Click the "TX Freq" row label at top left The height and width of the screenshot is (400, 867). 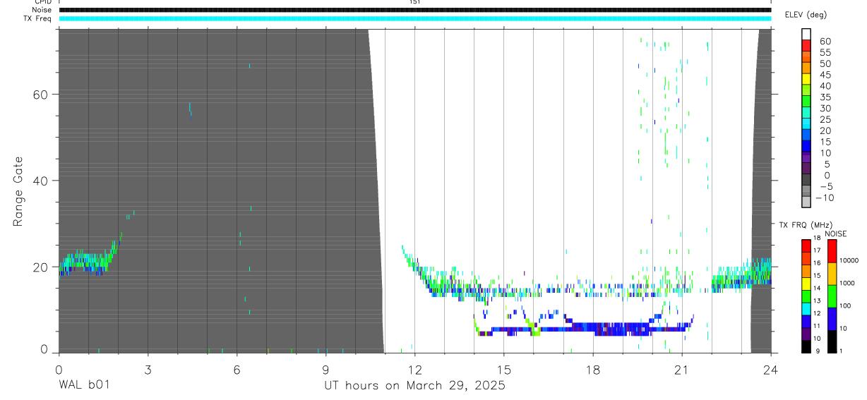pyautogui.click(x=38, y=18)
